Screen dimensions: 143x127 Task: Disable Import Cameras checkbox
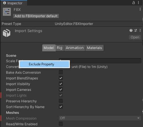(61, 89)
